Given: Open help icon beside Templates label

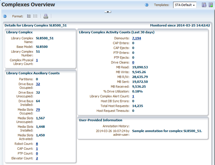Looking at the screenshot, I should click(147, 5).
